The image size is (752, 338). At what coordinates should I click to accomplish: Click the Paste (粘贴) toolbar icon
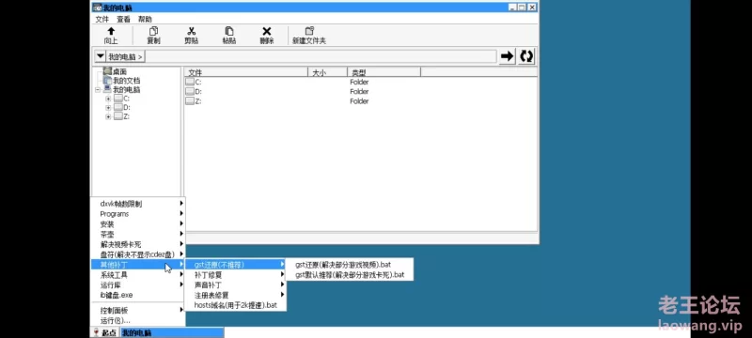(229, 31)
